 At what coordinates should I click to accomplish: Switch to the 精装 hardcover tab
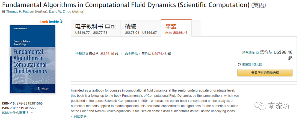130,26
